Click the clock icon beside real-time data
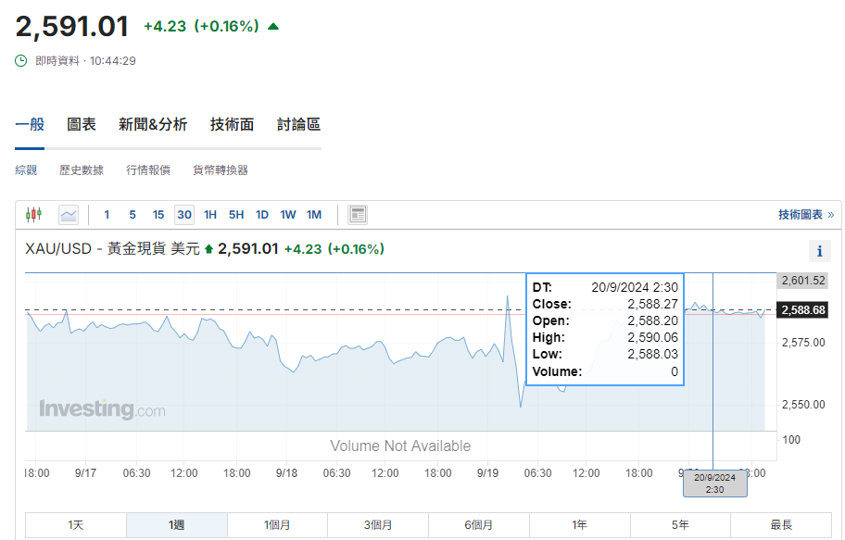 [21, 61]
